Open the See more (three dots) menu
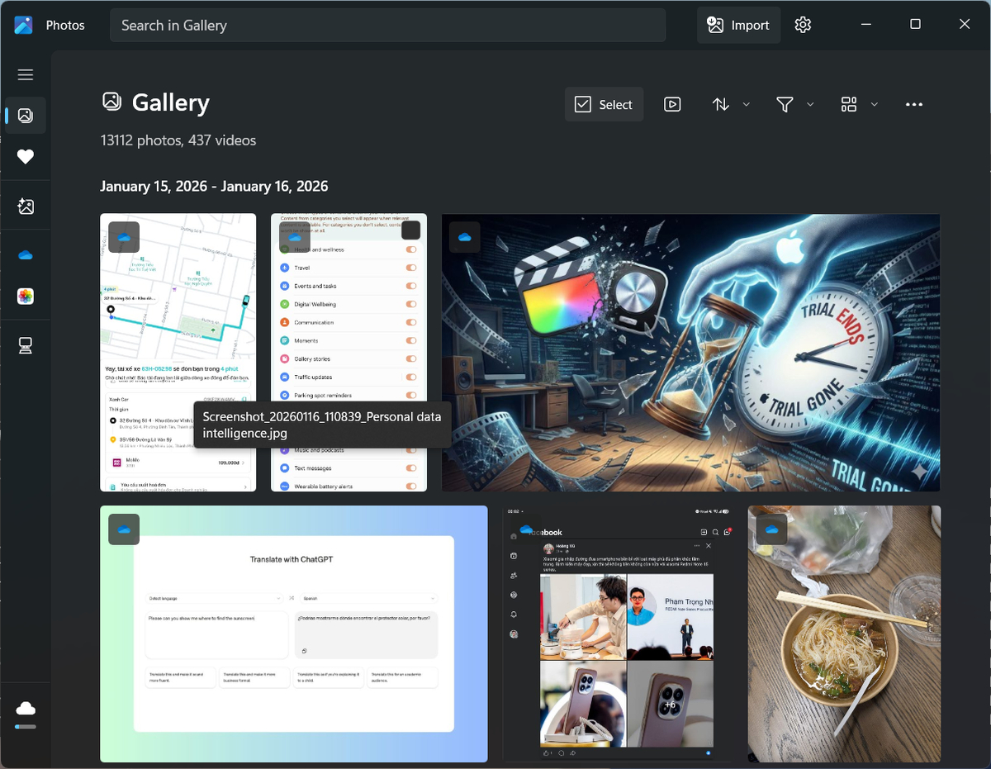The image size is (991, 769). tap(913, 104)
